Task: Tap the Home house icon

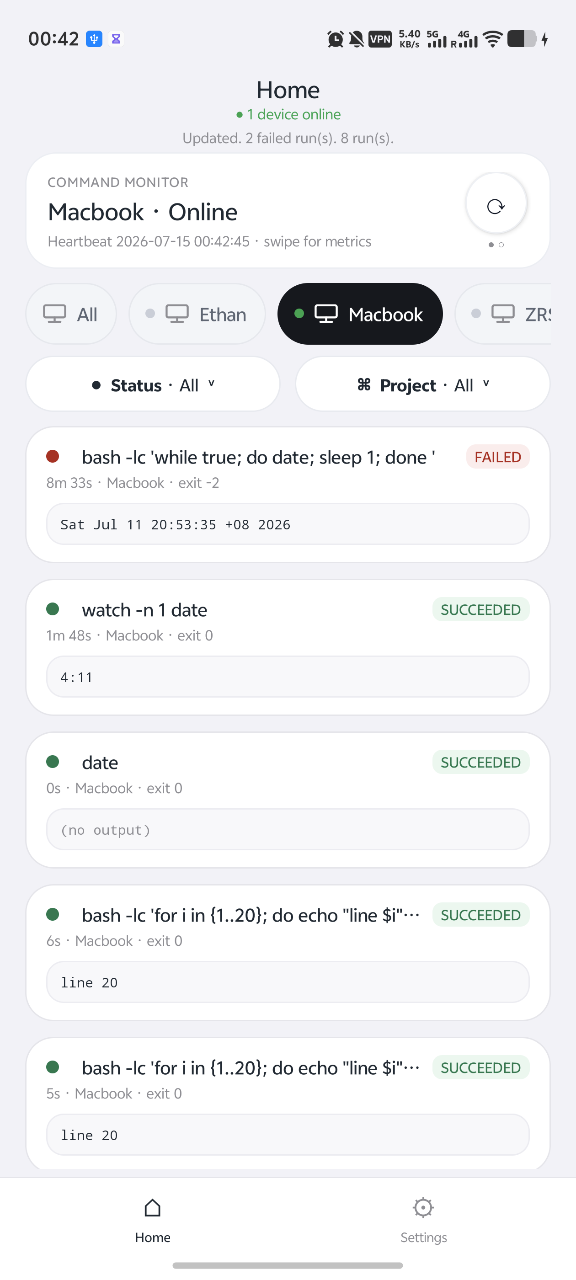Action: click(x=153, y=1207)
